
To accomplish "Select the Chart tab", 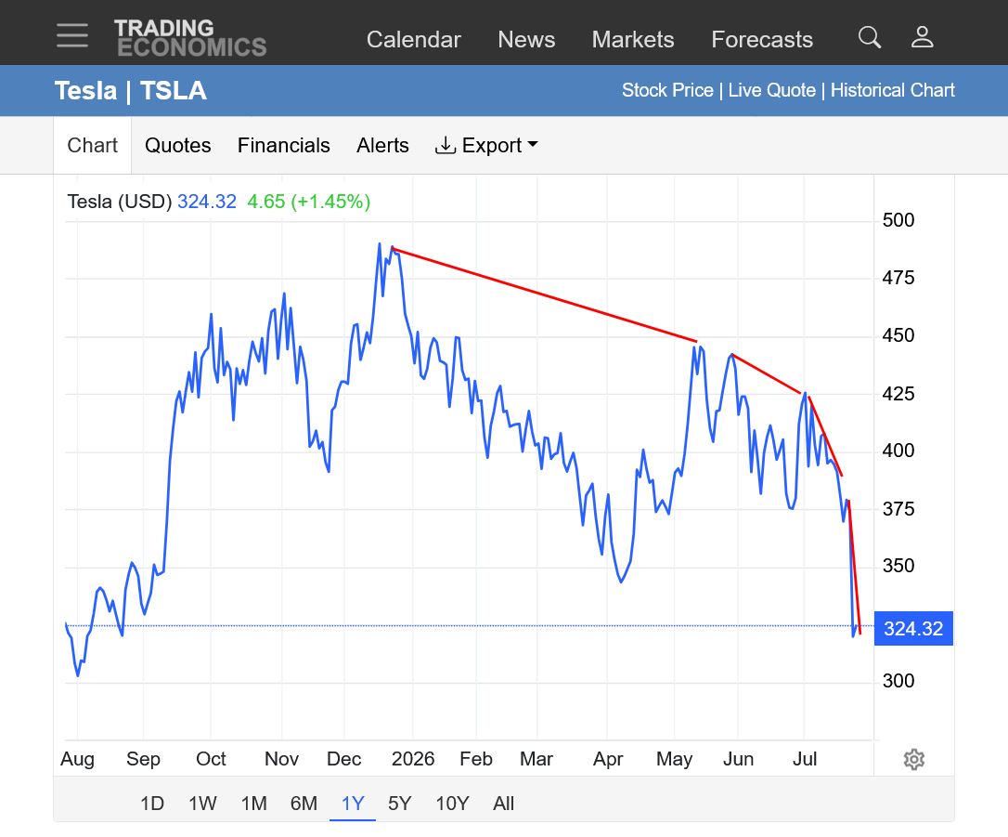I will coord(93,146).
